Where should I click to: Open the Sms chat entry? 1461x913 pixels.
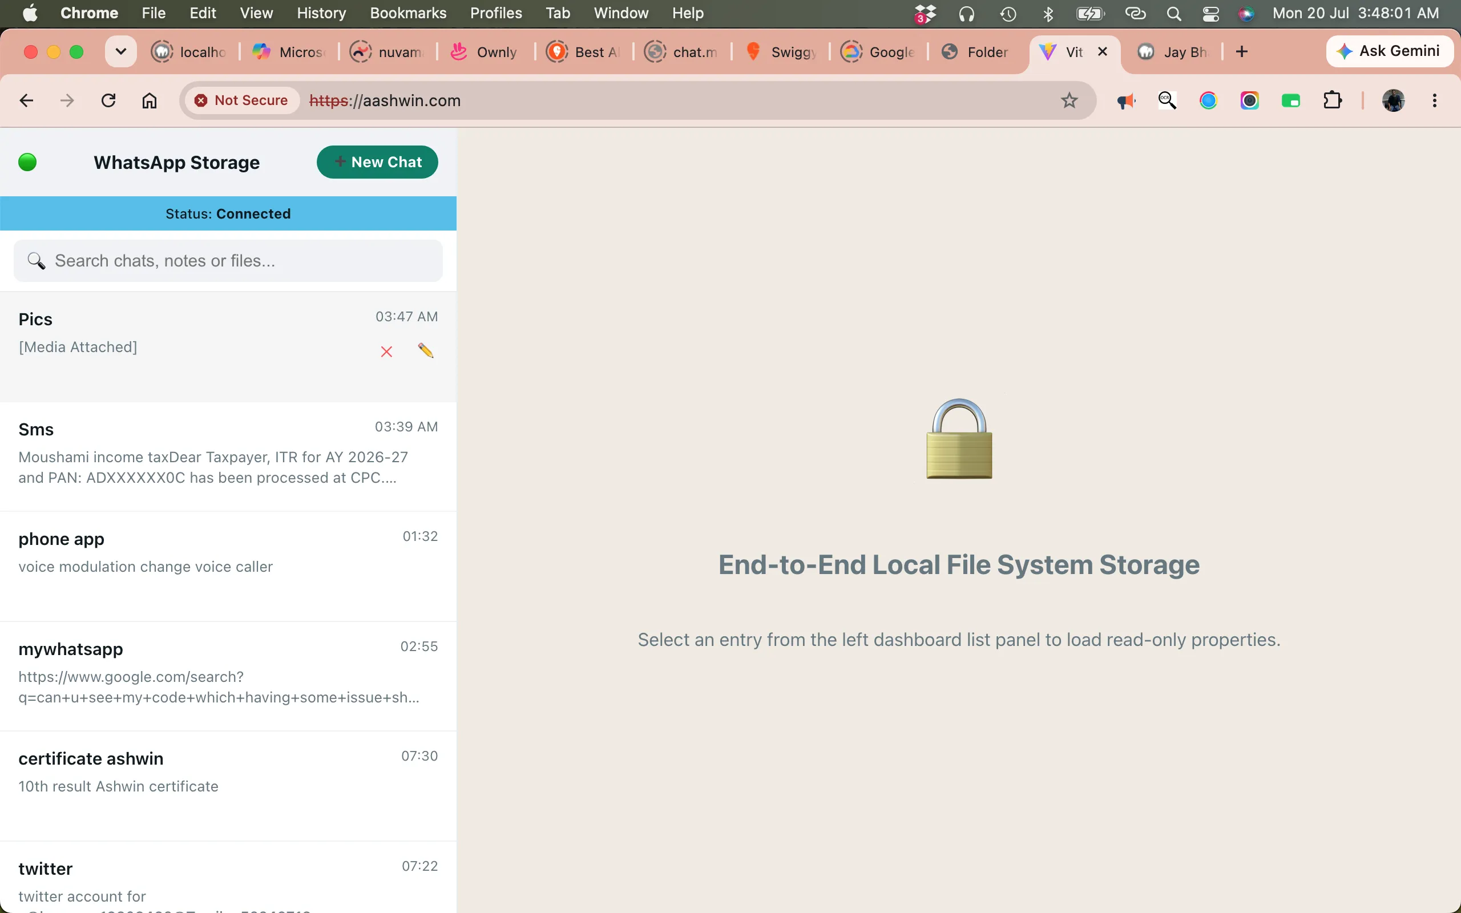(228, 457)
